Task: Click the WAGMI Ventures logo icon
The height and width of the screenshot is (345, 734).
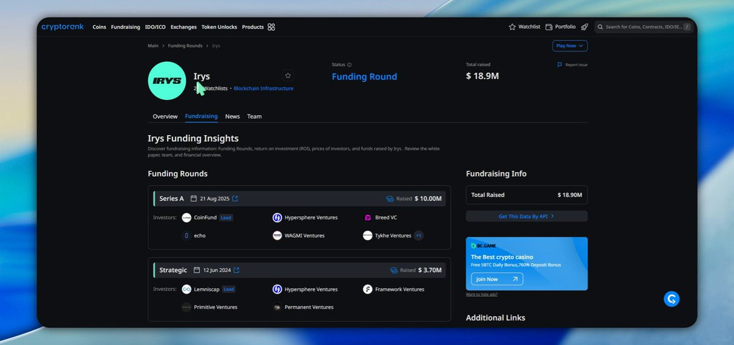Action: pyautogui.click(x=277, y=236)
